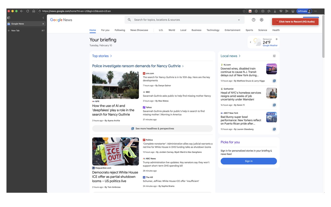Viewport: 331px width, 207px height.
Task: Switch to the Technology tab
Action: [213, 30]
